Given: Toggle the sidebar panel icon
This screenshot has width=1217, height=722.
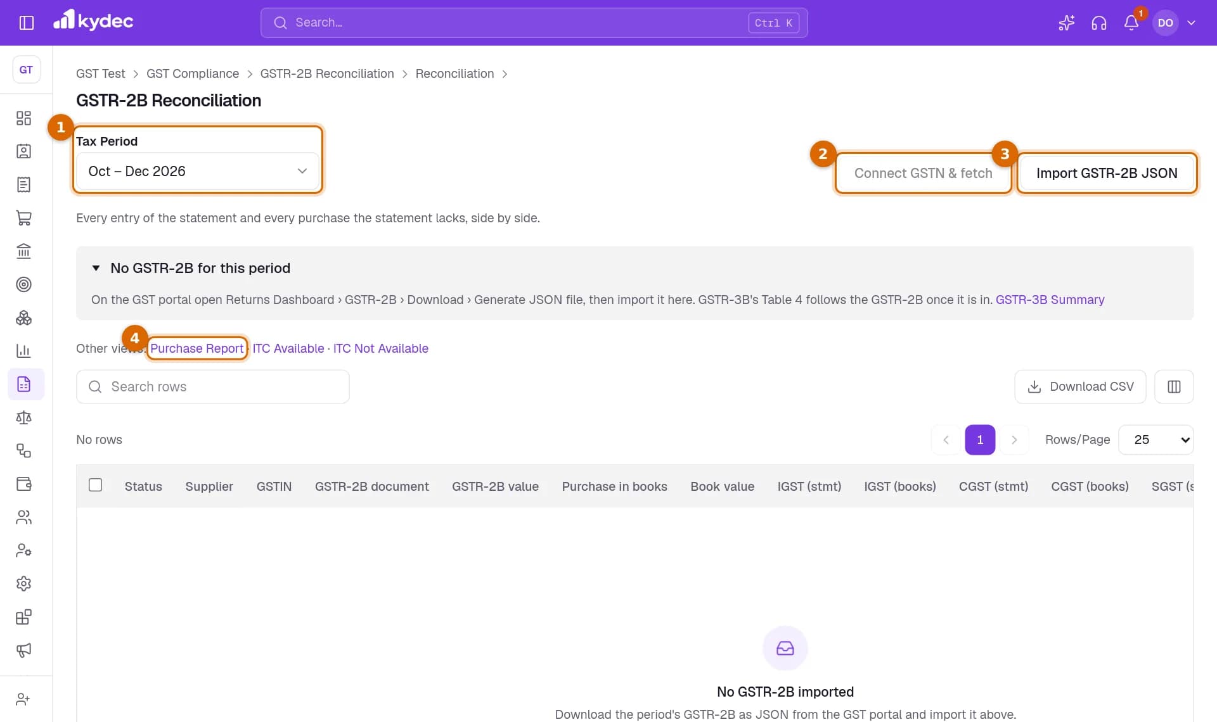Looking at the screenshot, I should click(x=27, y=23).
